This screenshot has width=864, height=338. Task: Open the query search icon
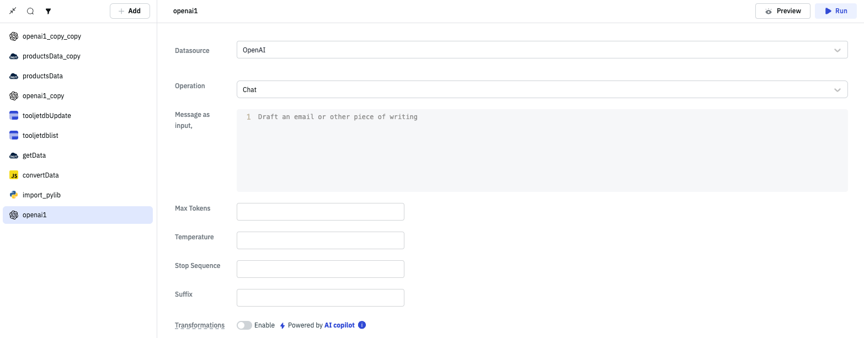30,11
